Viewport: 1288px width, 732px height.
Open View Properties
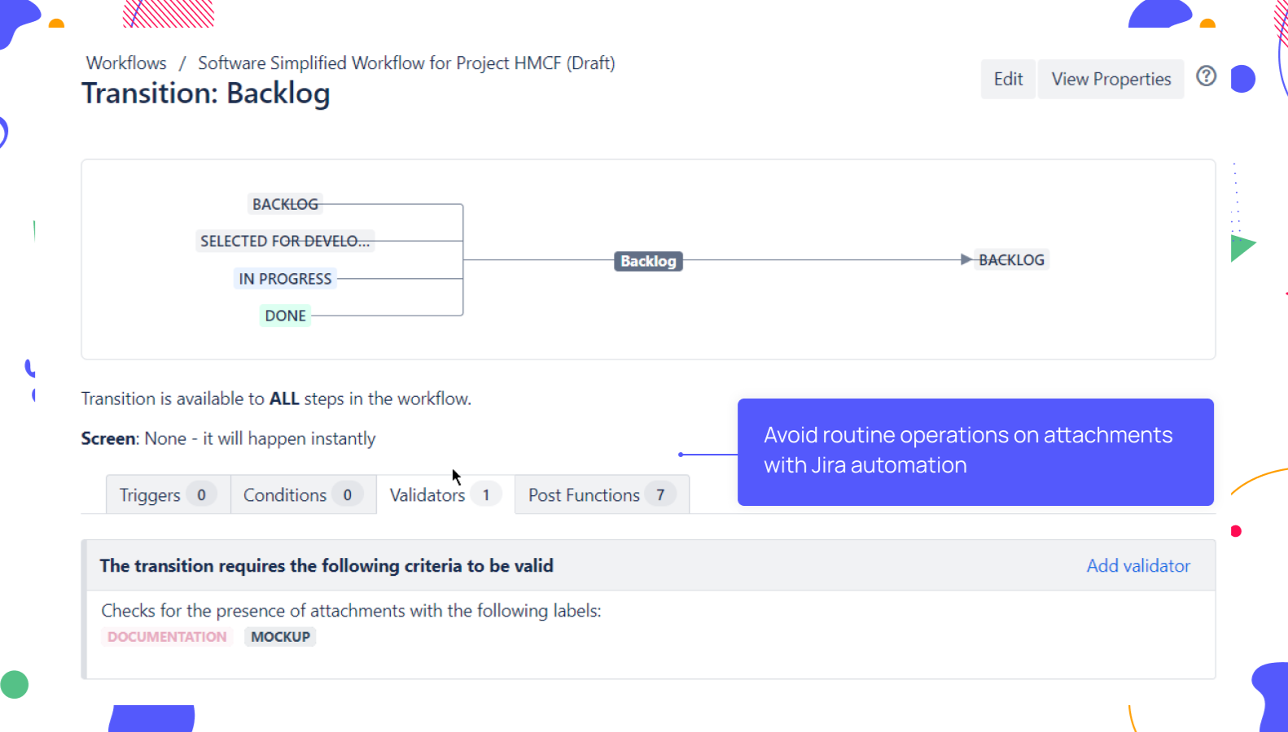tap(1111, 79)
